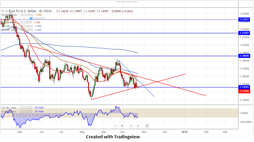254x142 pixels.
Task: Click the low value L1.14395
Action: click(89, 11)
